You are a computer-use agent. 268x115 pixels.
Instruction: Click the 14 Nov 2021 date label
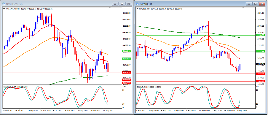(x=45, y=111)
